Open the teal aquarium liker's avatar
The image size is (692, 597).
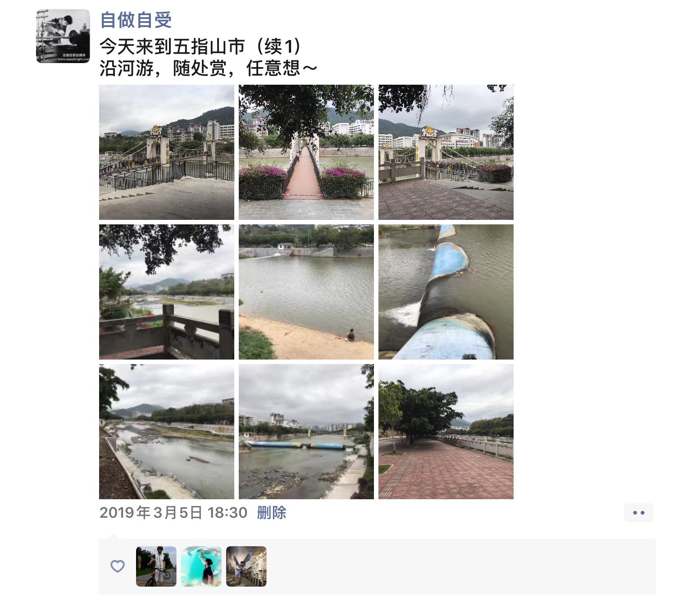(201, 566)
